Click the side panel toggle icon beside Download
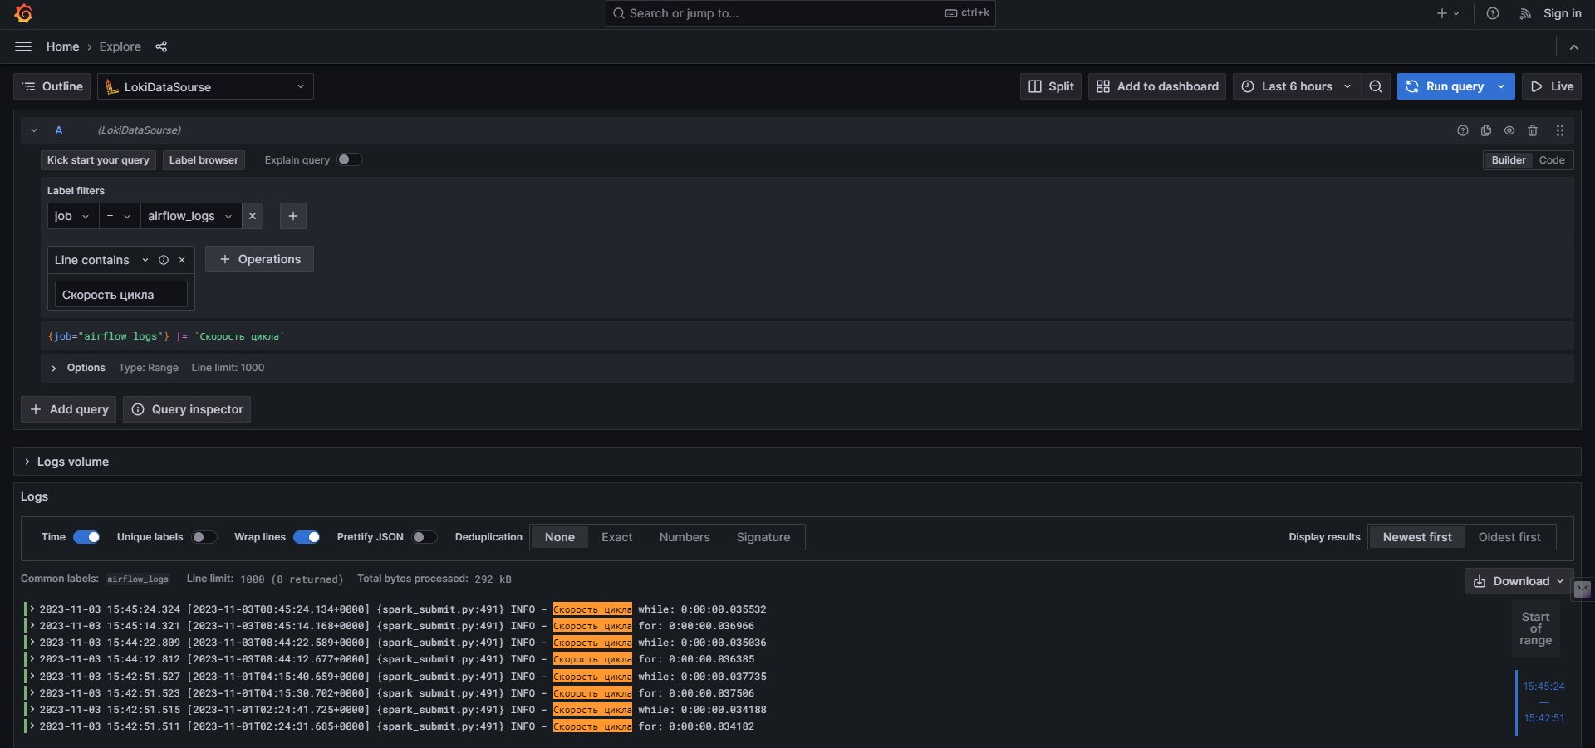This screenshot has width=1595, height=748. point(1583,589)
